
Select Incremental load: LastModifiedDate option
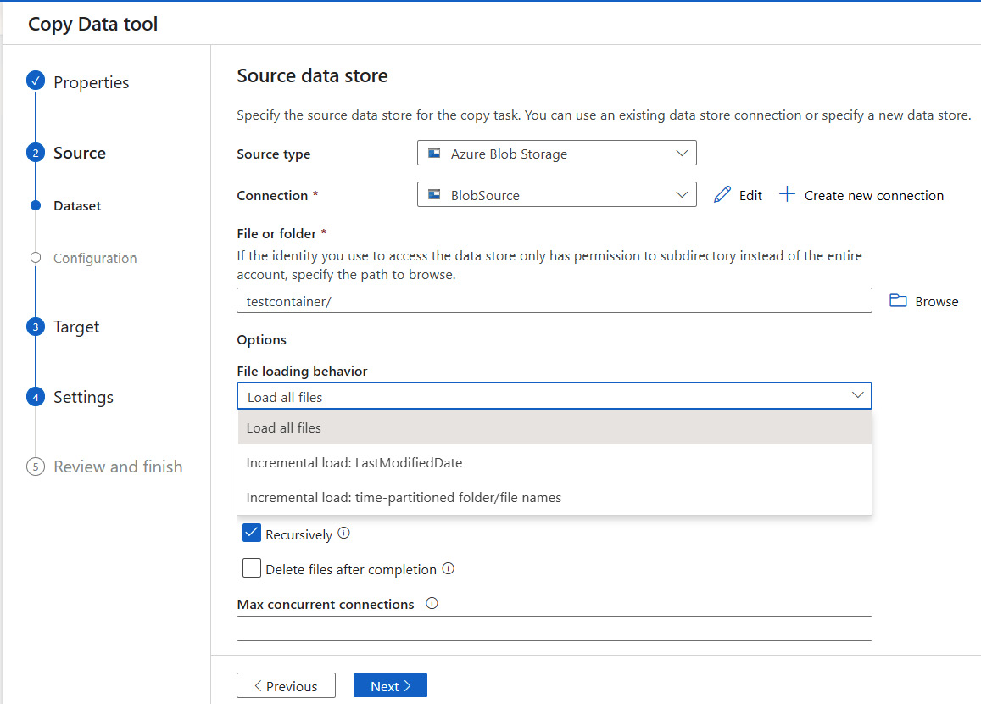354,463
